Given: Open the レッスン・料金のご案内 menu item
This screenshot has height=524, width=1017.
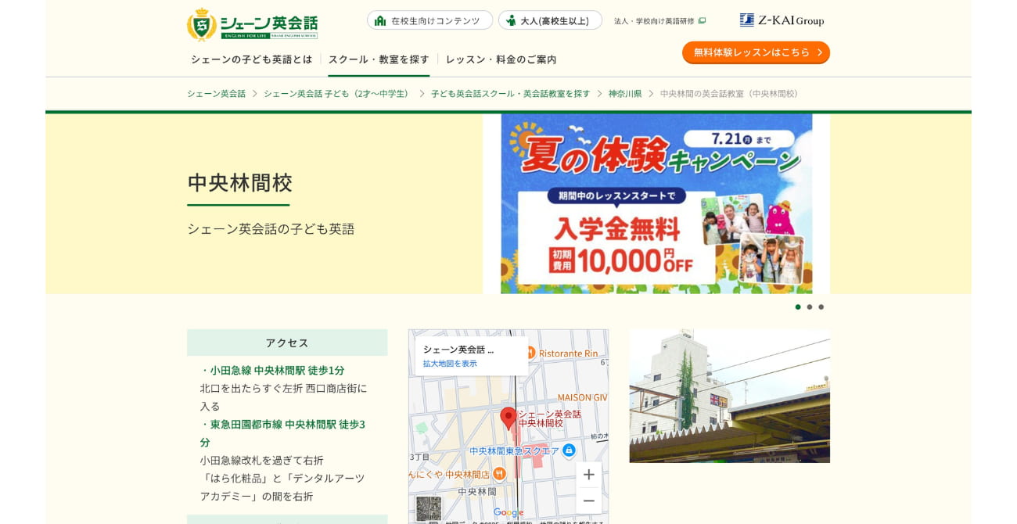Looking at the screenshot, I should tap(501, 59).
